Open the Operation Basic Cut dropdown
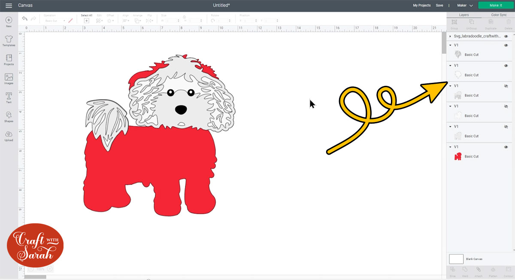This screenshot has height=280, width=515. [55, 21]
